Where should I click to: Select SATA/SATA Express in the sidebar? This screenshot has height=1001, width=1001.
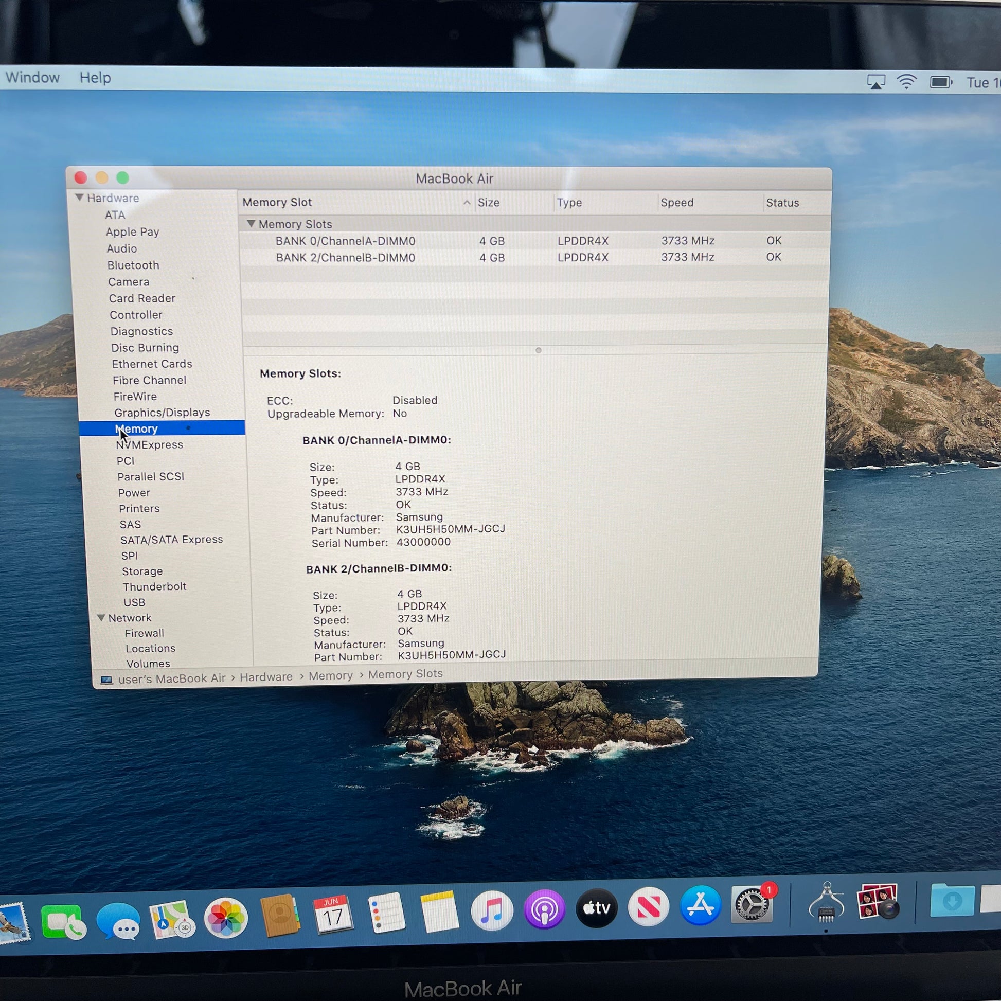pos(171,540)
